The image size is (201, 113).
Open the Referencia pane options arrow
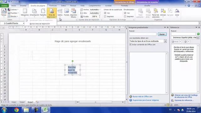tap(196, 27)
